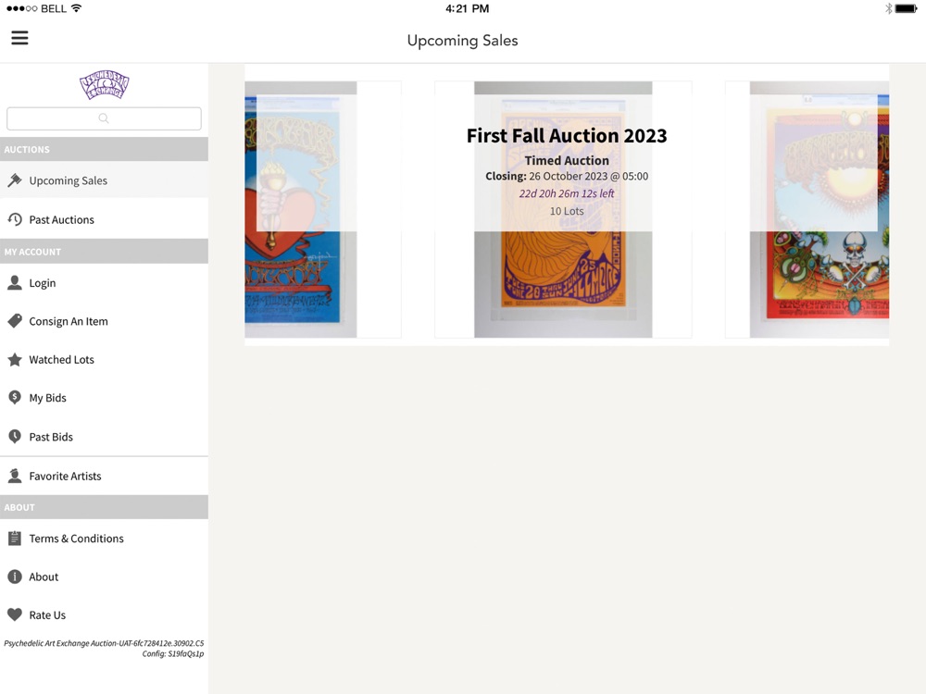Select the skull poster thumbnail on right
The width and height of the screenshot is (926, 694).
(x=820, y=209)
